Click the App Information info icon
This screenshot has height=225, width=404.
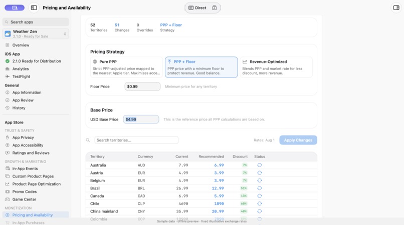pos(7,92)
